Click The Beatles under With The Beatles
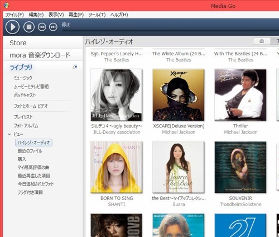 click(240, 60)
